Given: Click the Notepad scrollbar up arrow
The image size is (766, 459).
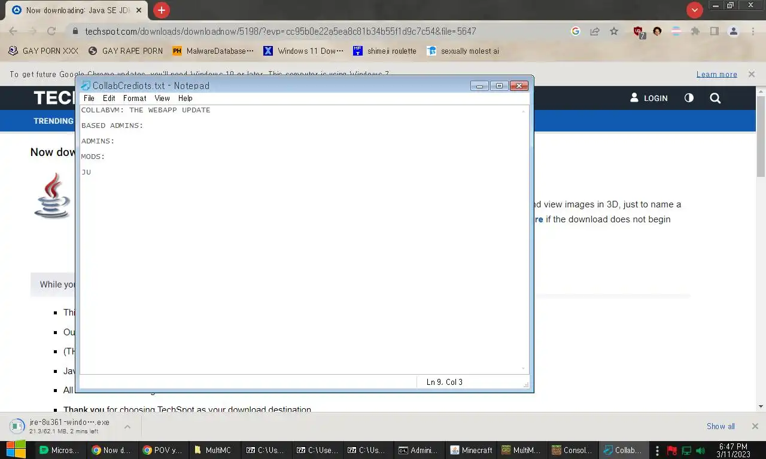Looking at the screenshot, I should click(x=524, y=111).
